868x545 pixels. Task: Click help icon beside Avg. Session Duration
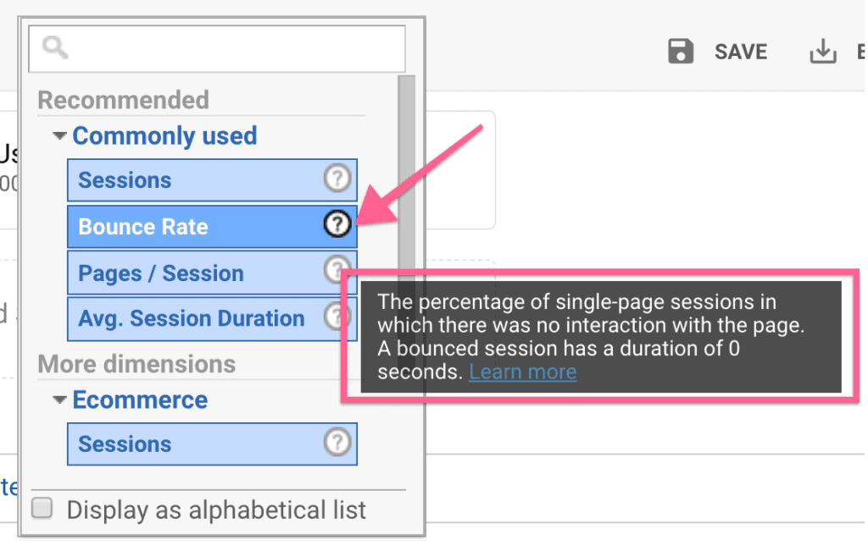337,317
